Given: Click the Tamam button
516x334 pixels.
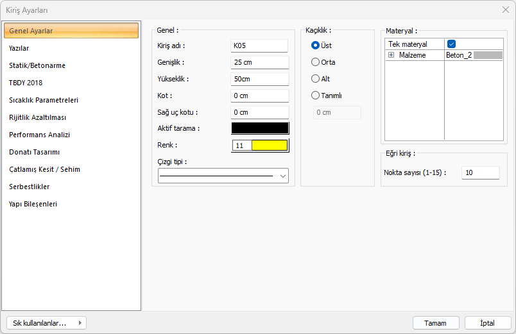Looking at the screenshot, I should point(436,323).
